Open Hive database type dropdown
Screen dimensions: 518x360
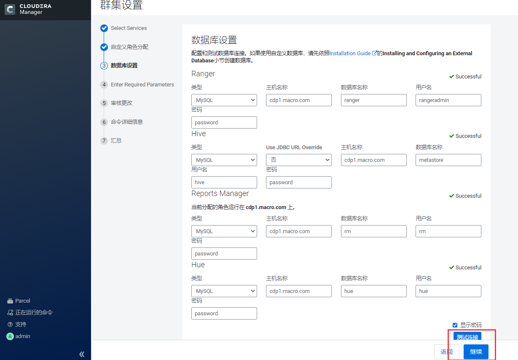pos(224,160)
